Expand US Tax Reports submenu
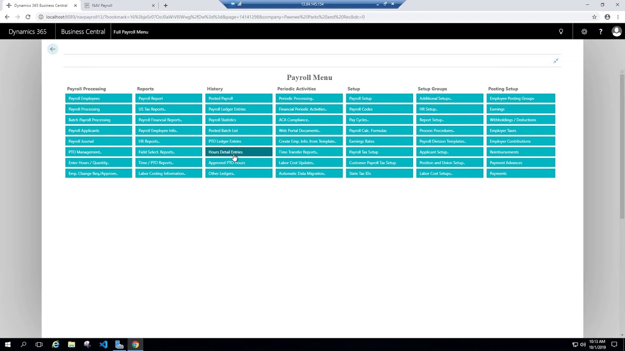Screen dimensions: 625x351 169,109
